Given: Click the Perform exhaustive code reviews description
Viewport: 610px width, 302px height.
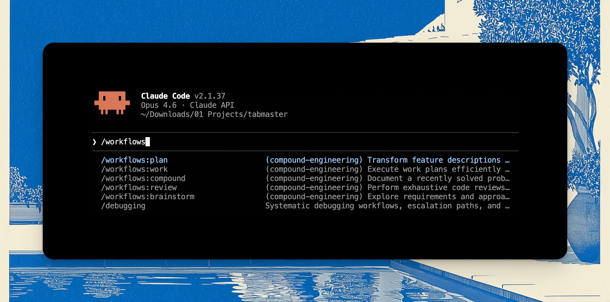Looking at the screenshot, I should click(438, 188).
